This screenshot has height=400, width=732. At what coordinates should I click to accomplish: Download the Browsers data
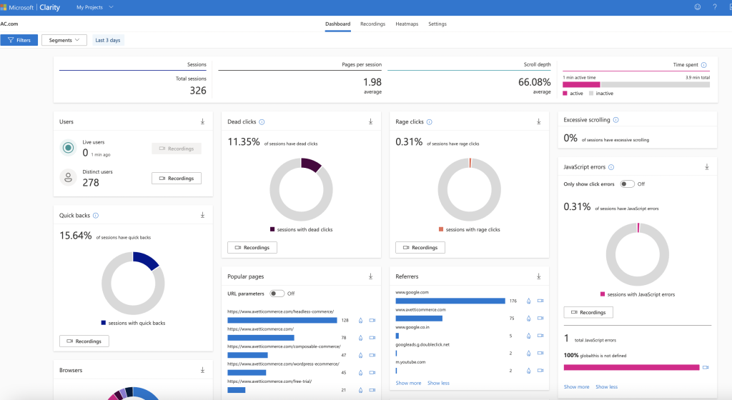pyautogui.click(x=202, y=370)
